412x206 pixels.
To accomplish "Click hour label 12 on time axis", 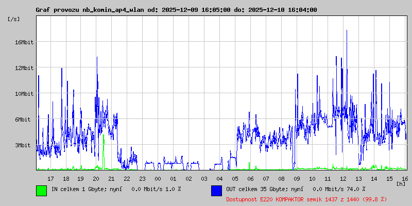I will point(343,179).
